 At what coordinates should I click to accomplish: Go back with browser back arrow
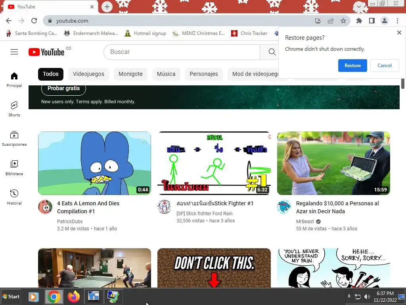(9, 21)
